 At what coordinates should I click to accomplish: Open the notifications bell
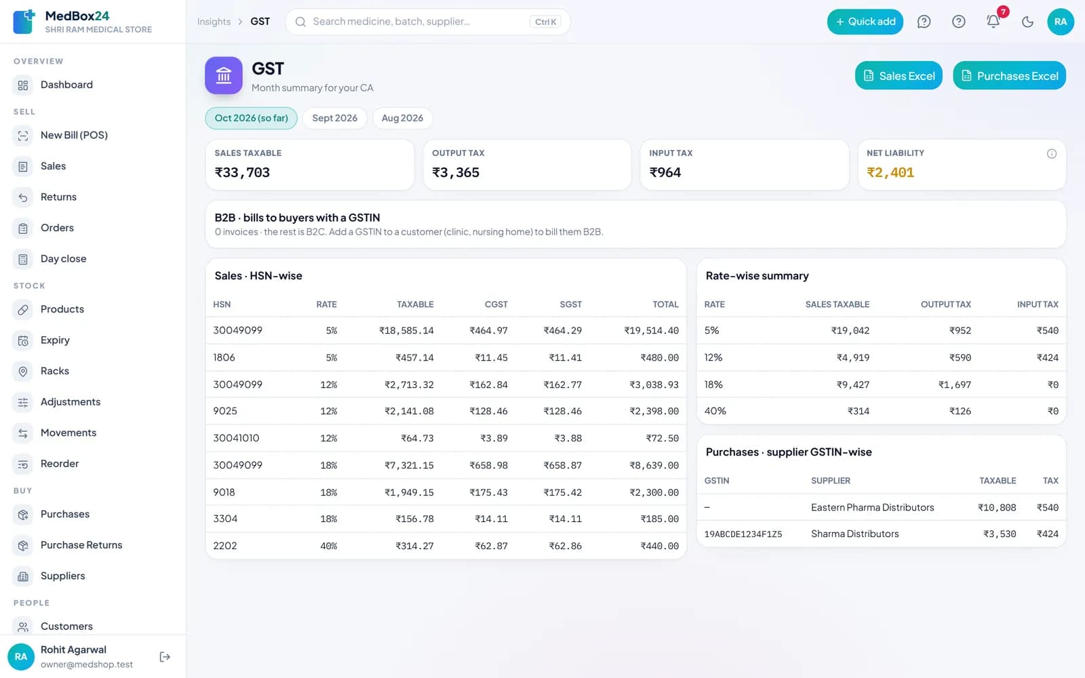[993, 22]
